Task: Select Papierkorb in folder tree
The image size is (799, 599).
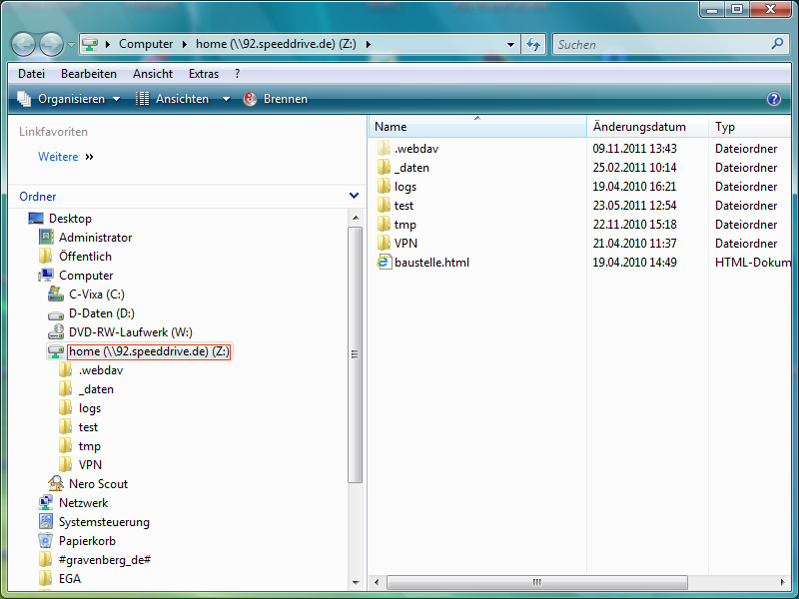Action: pos(86,541)
